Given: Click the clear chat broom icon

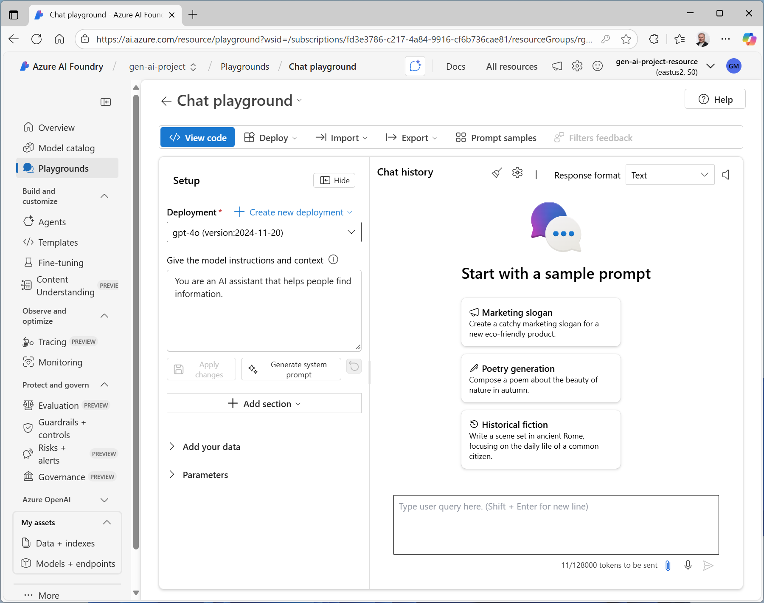Looking at the screenshot, I should click(x=497, y=173).
